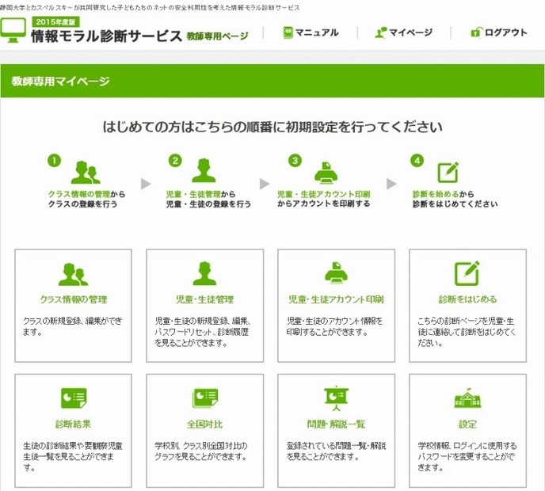This screenshot has width=545, height=491.
Task: Click 設定 card description about パスワード
Action: 467,457
